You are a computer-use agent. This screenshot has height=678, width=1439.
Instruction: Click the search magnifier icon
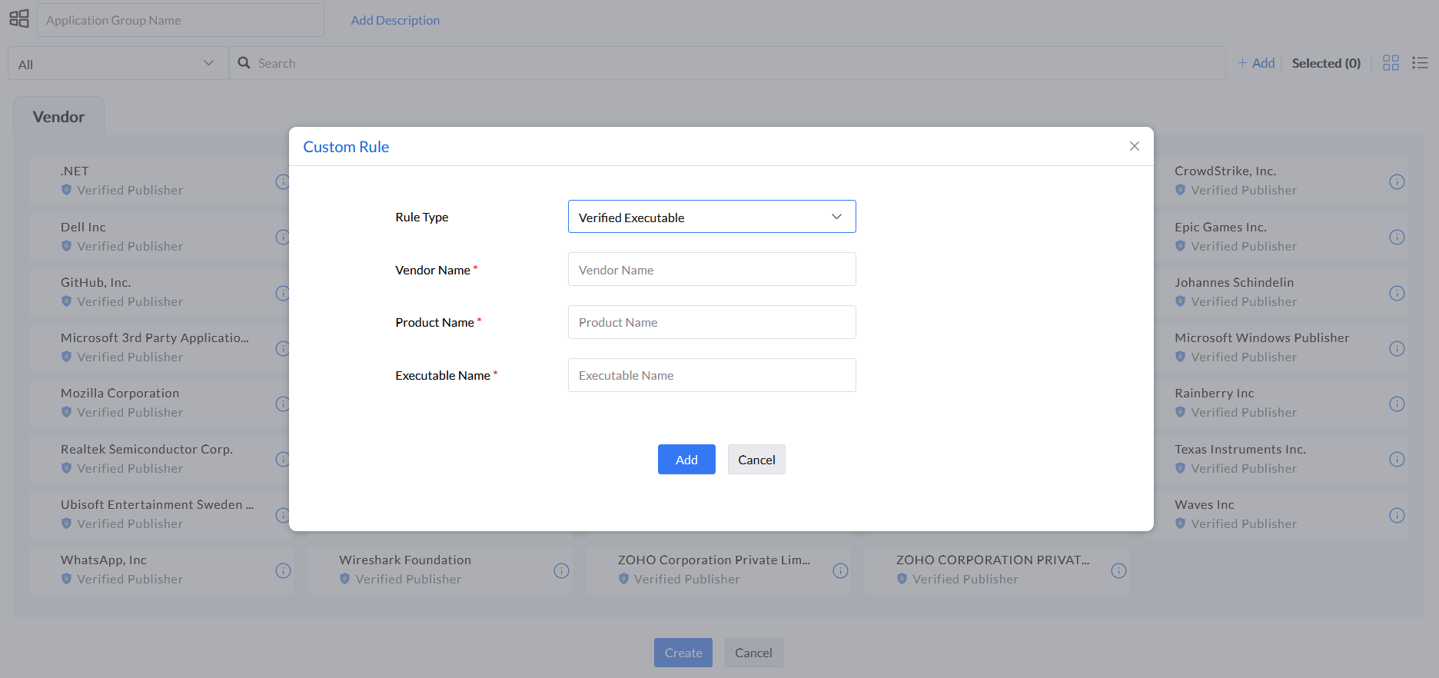244,63
